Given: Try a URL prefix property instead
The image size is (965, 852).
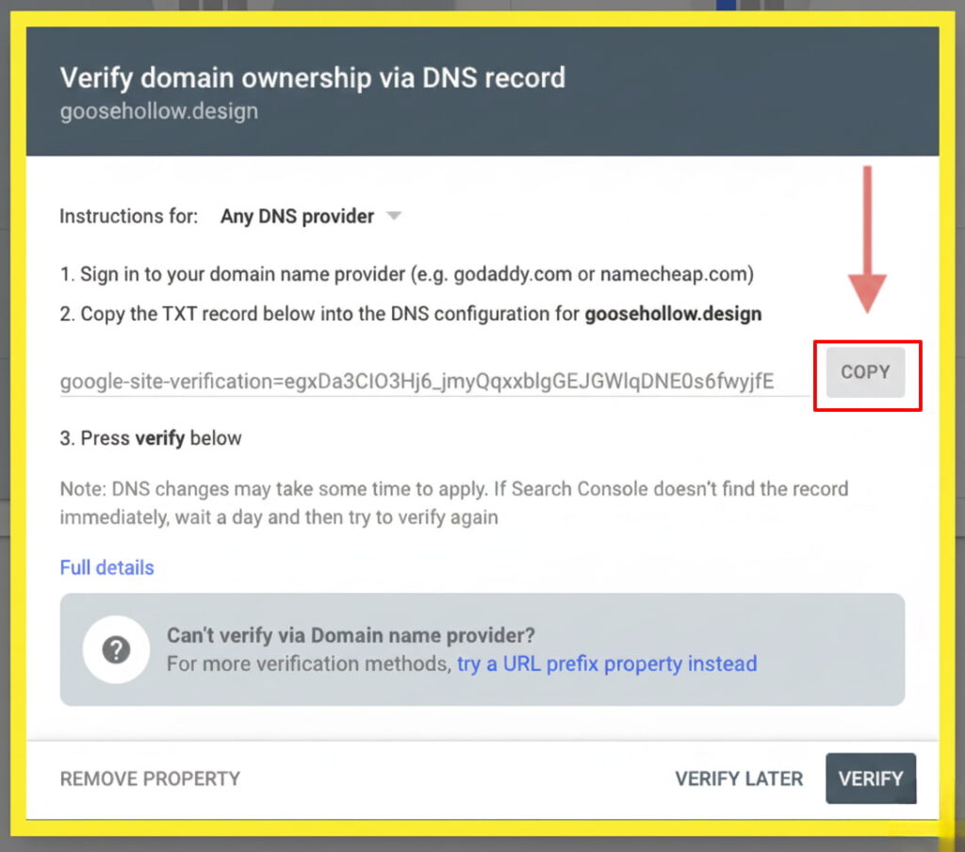Looking at the screenshot, I should tap(607, 664).
